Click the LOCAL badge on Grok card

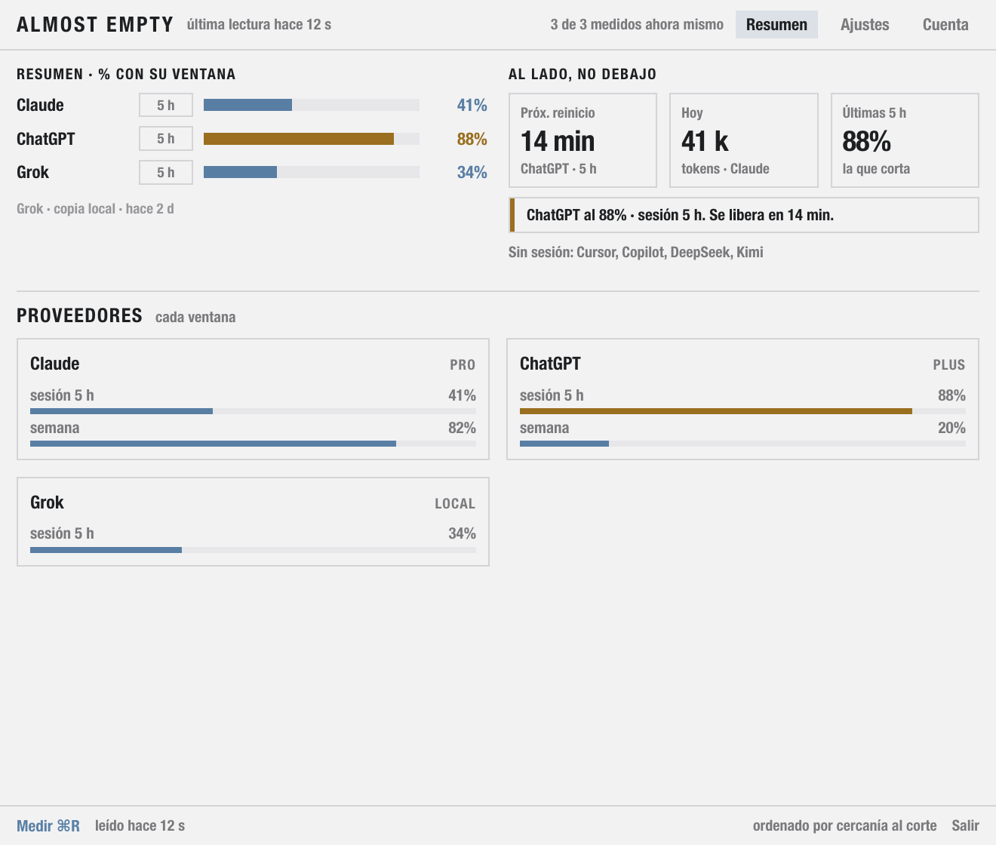(455, 504)
